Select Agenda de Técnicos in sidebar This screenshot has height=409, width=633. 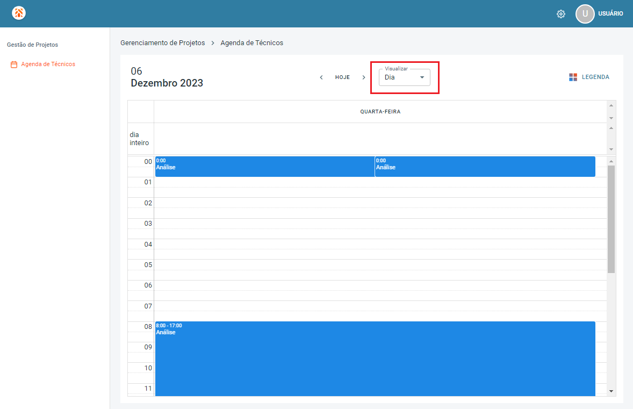click(x=48, y=64)
